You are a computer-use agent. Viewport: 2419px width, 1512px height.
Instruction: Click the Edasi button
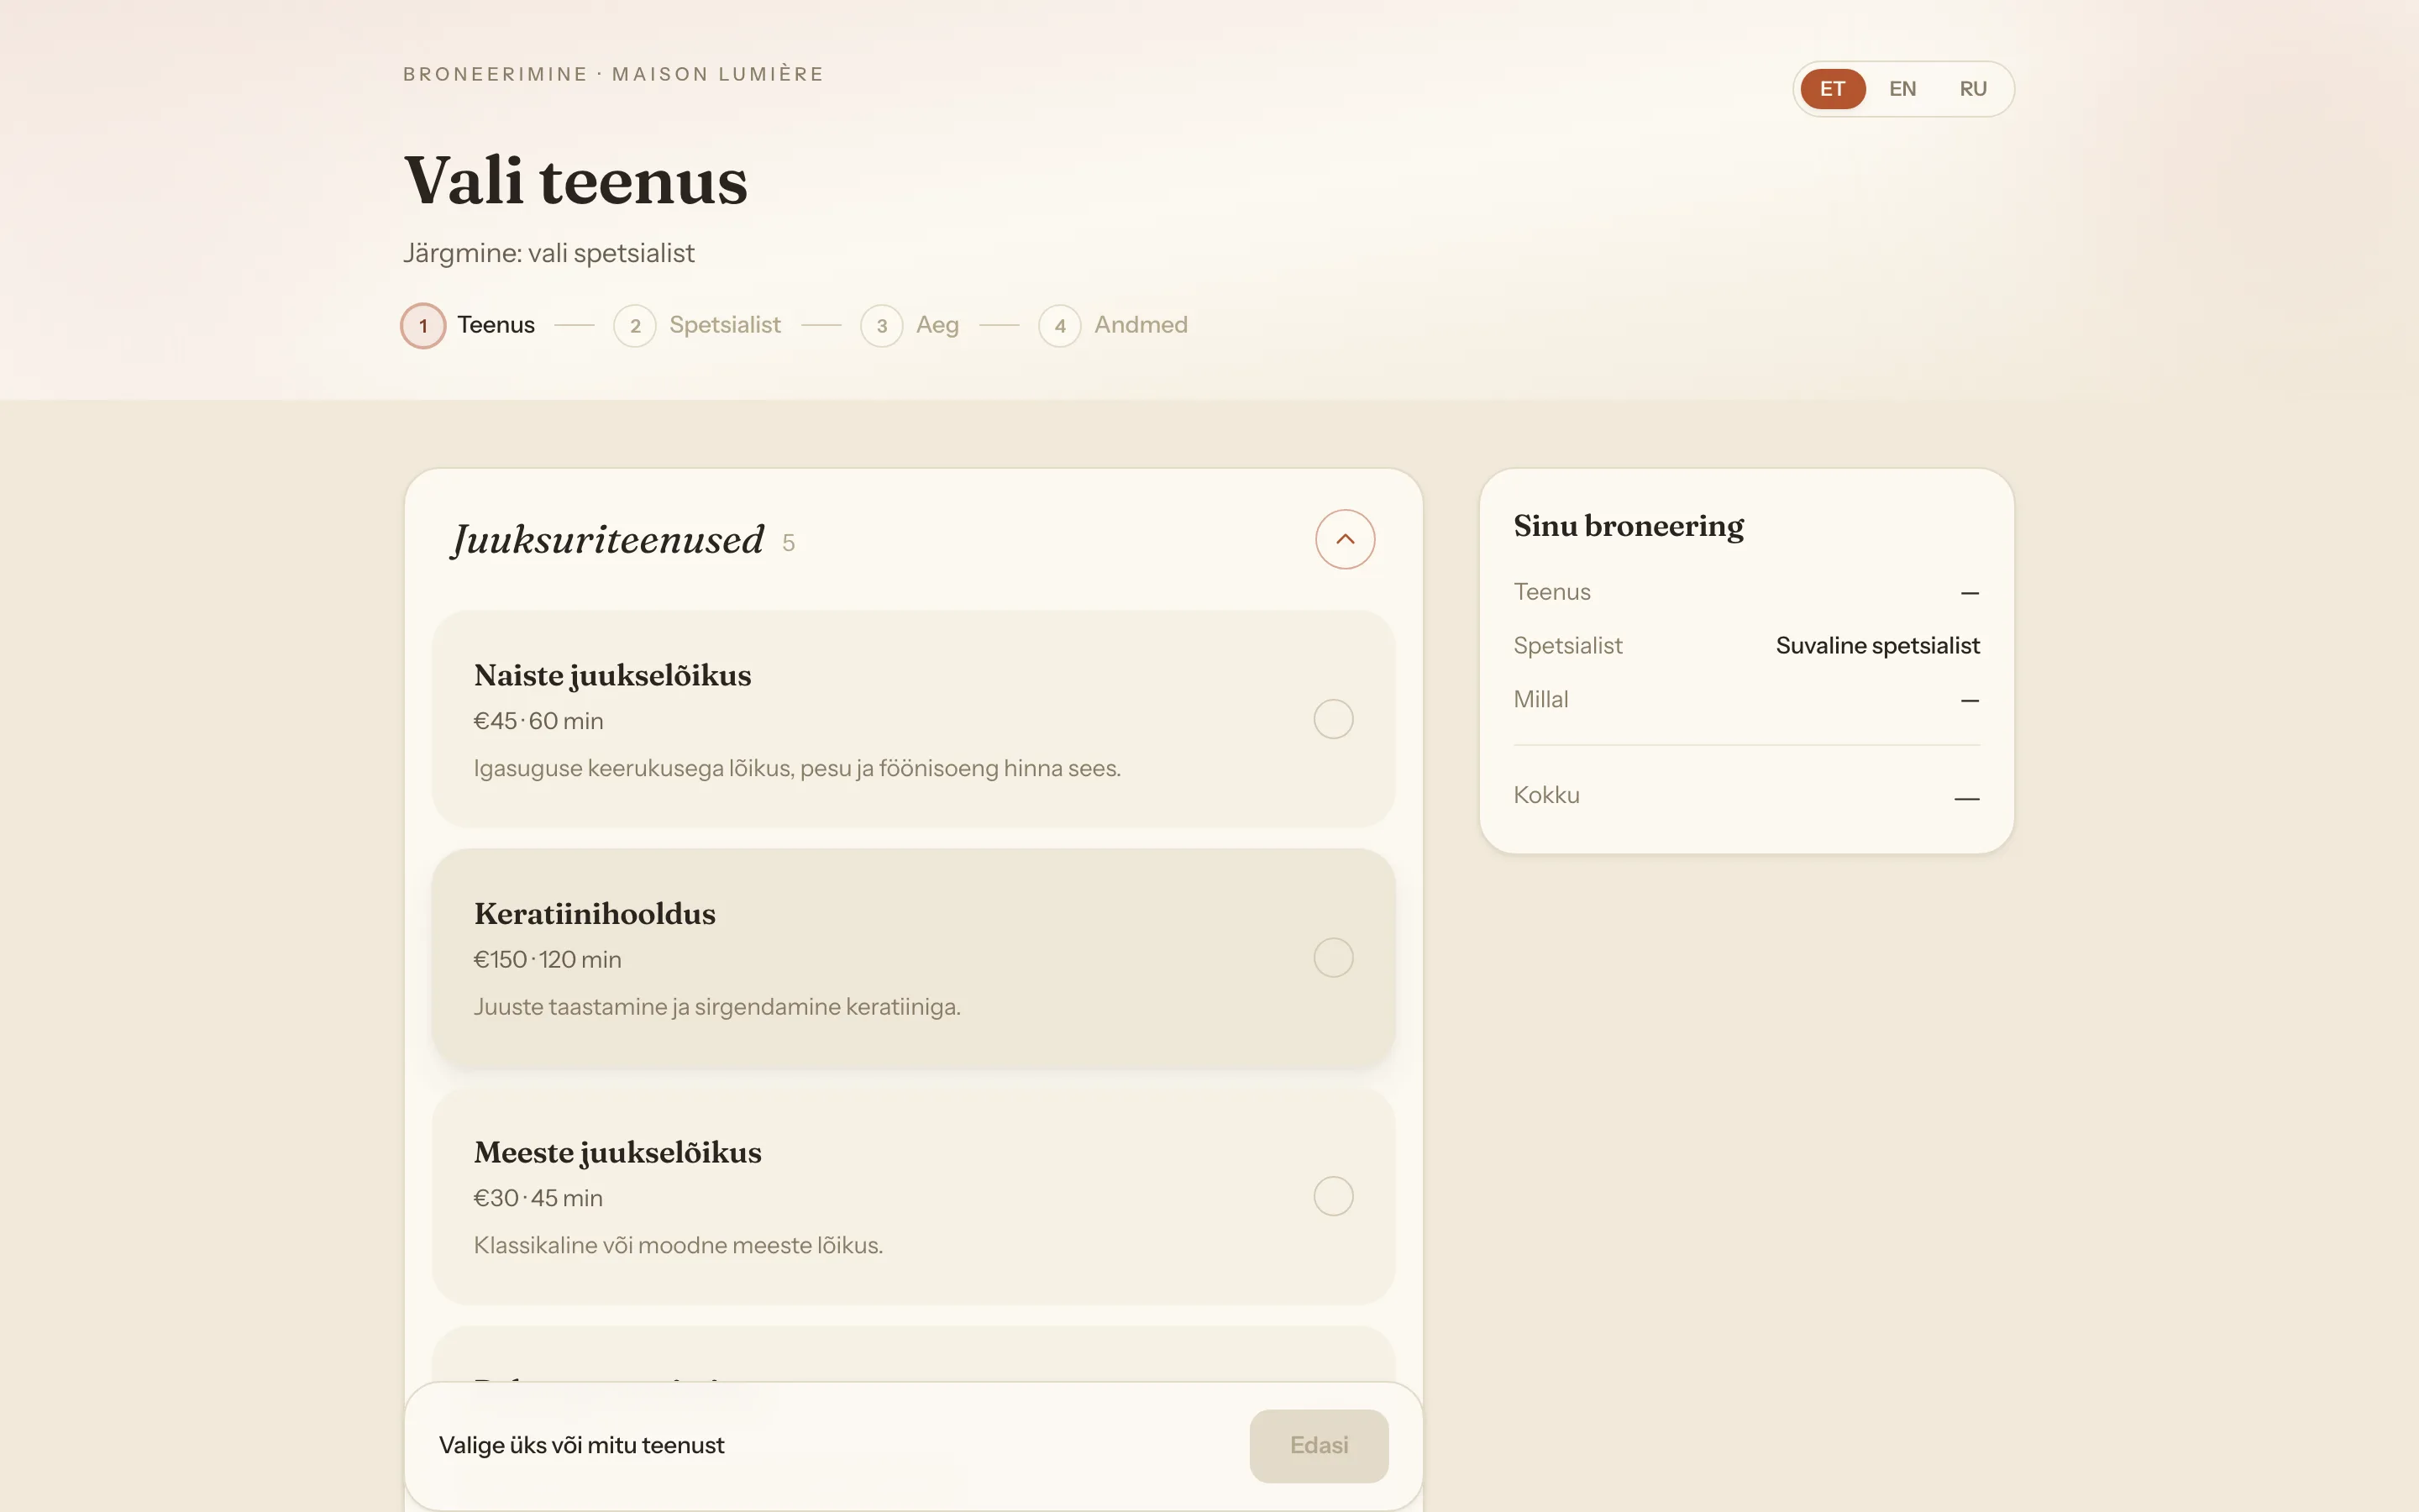(x=1319, y=1445)
